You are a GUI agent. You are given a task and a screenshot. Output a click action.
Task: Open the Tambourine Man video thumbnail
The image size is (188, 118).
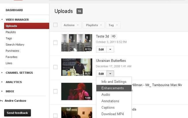click(77, 91)
